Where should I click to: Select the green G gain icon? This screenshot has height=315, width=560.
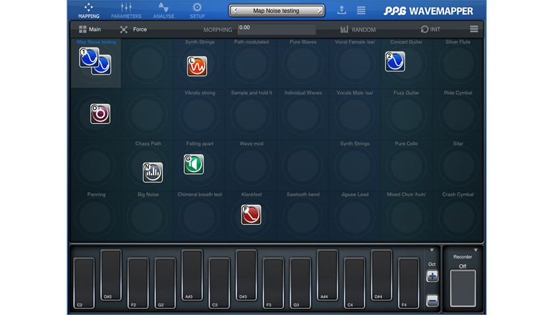click(x=194, y=164)
